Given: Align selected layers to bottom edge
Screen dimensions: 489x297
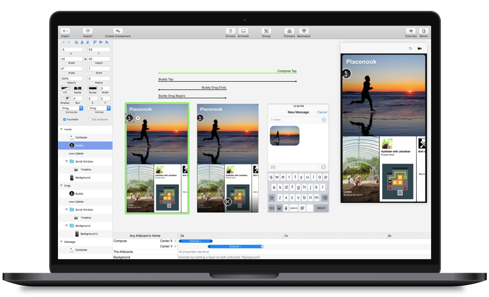Looking at the screenshot, I should (x=107, y=42).
